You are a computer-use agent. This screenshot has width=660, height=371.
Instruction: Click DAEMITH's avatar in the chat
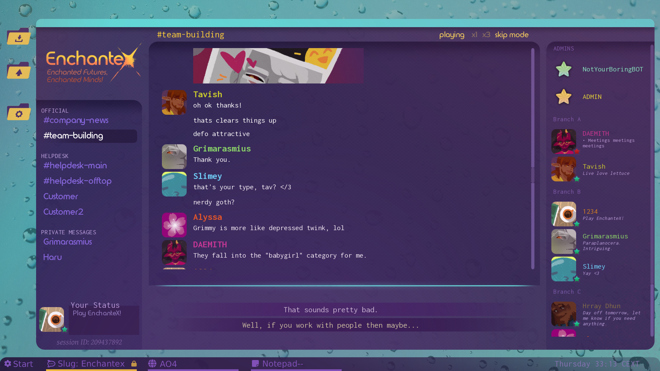174,252
